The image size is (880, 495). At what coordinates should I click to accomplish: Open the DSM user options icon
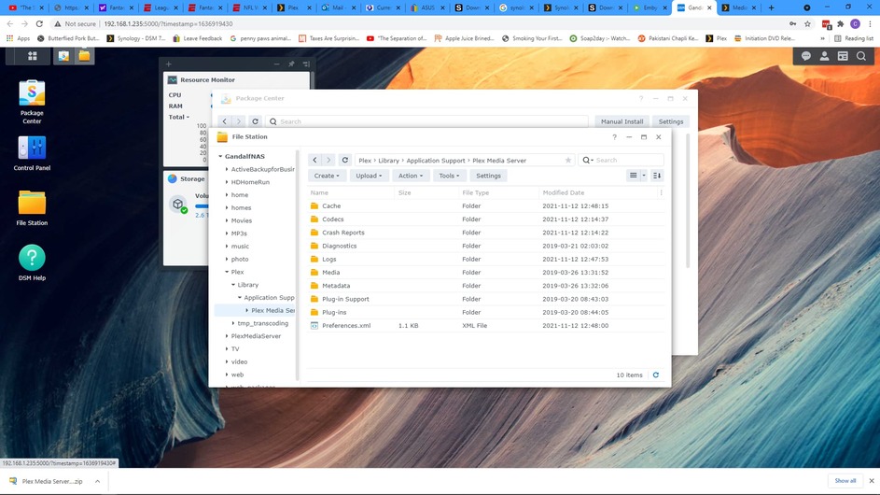coord(824,56)
